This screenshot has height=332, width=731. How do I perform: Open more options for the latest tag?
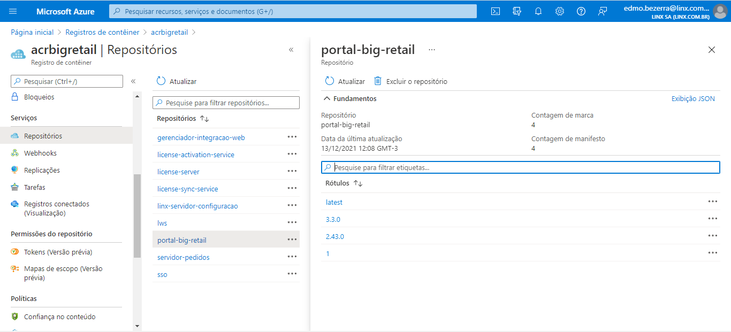click(712, 202)
